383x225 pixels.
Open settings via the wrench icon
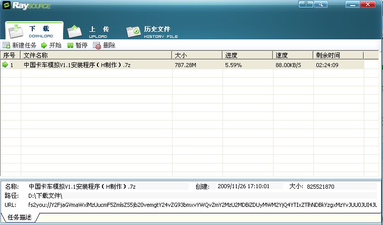click(320, 4)
